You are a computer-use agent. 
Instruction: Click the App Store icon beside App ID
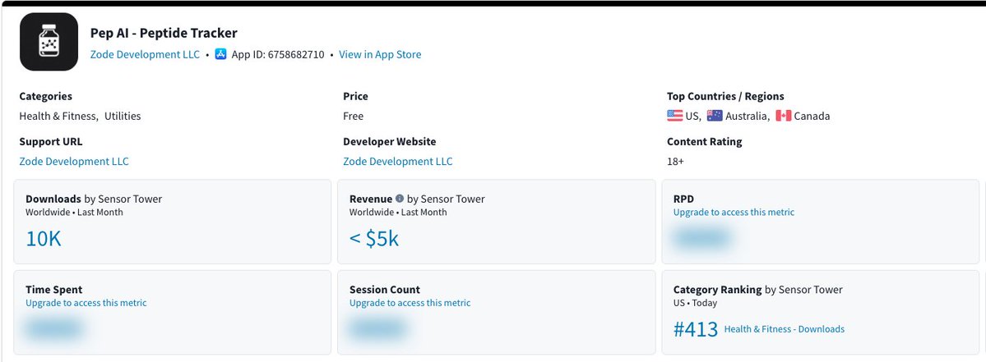(220, 54)
